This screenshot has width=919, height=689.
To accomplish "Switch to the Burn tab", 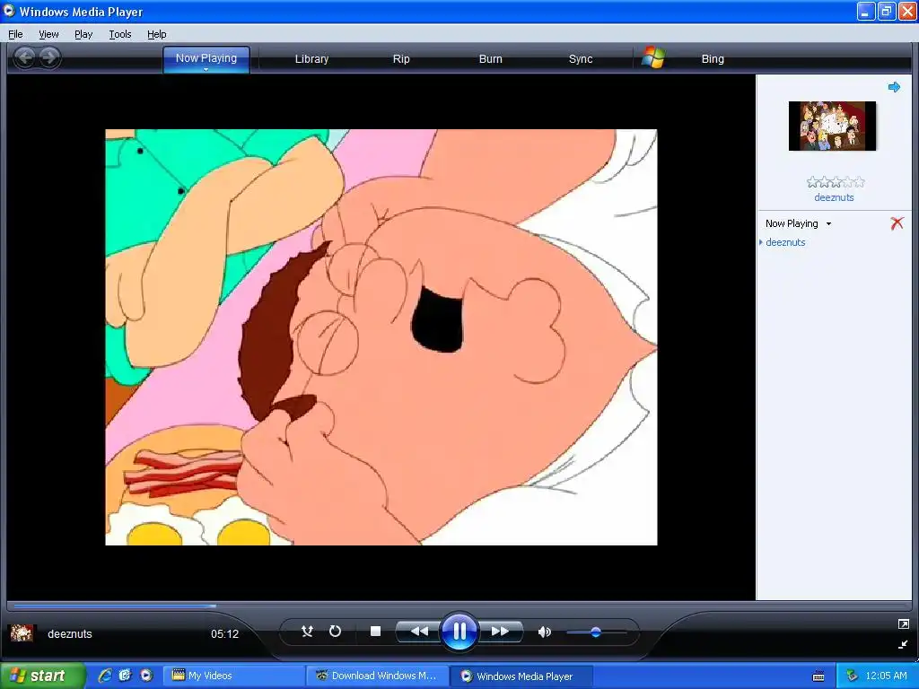I will click(491, 58).
